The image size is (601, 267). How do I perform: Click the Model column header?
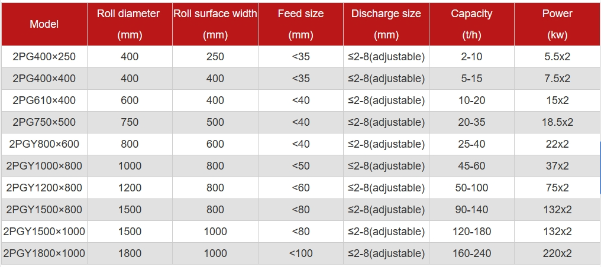click(x=44, y=24)
